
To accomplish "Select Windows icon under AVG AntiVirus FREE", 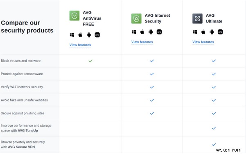I will tap(72, 35).
